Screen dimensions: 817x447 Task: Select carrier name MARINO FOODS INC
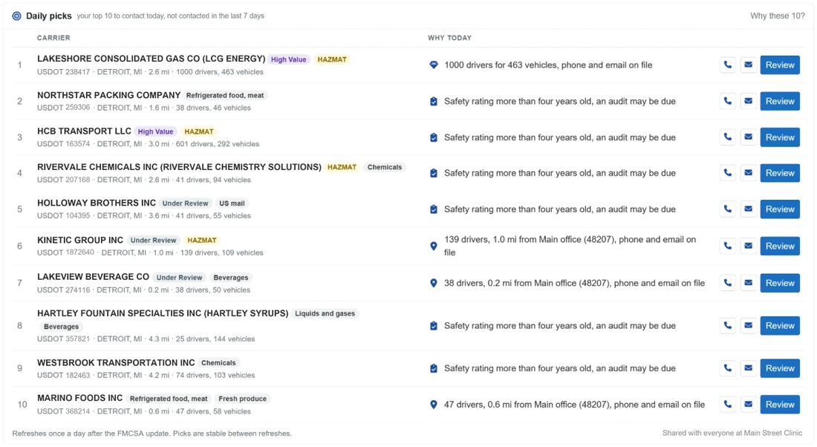(x=79, y=398)
